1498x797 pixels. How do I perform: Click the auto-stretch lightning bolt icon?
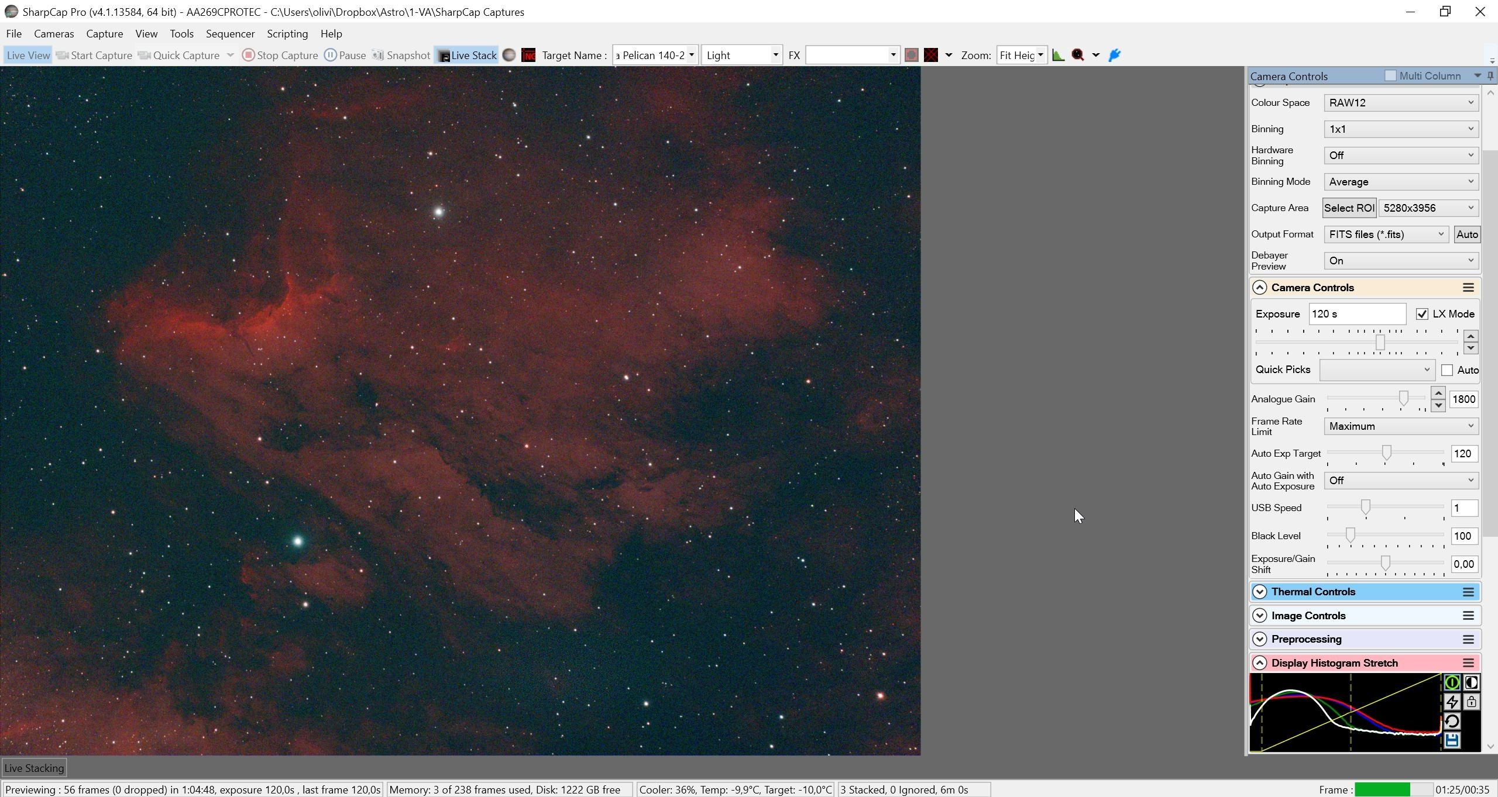click(1452, 702)
